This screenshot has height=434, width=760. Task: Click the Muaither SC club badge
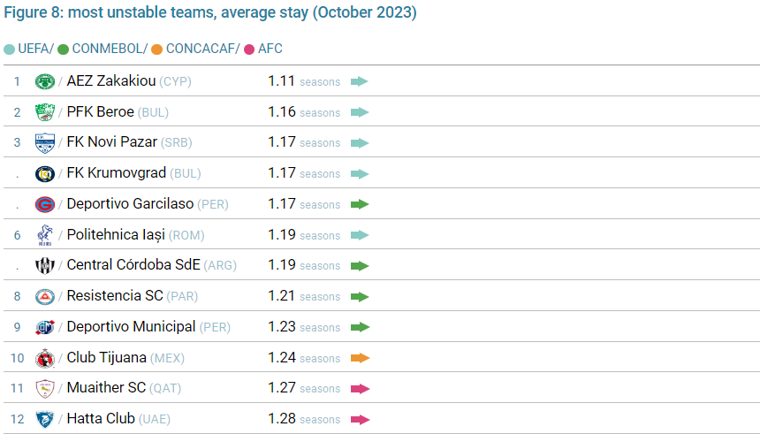pyautogui.click(x=44, y=388)
